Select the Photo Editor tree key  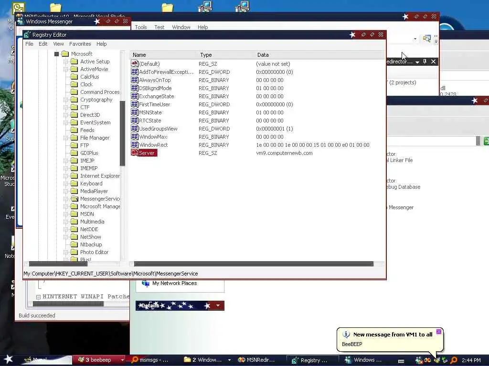[x=94, y=252]
